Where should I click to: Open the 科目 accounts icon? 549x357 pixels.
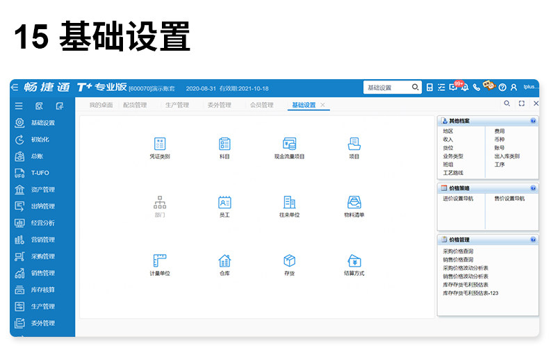(224, 144)
